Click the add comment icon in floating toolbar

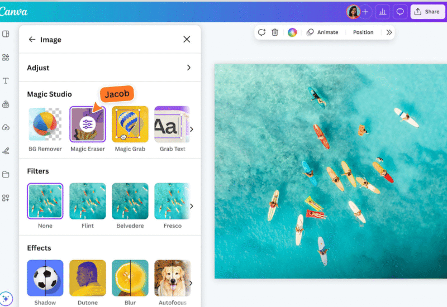coord(261,32)
